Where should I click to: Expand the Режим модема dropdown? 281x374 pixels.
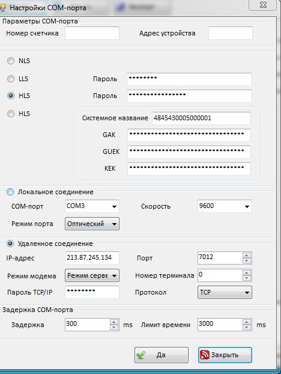[x=92, y=275]
